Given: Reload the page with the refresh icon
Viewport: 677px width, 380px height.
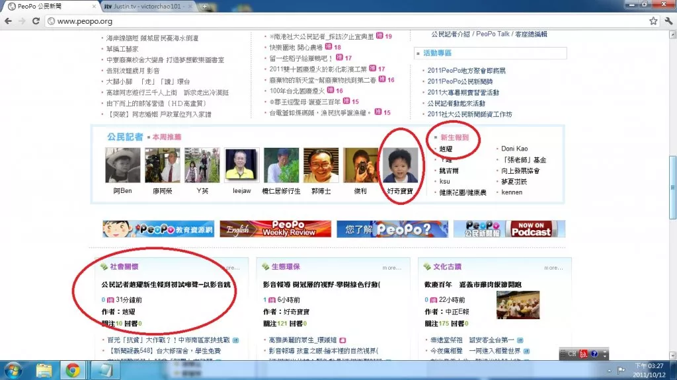Looking at the screenshot, I should tap(36, 20).
